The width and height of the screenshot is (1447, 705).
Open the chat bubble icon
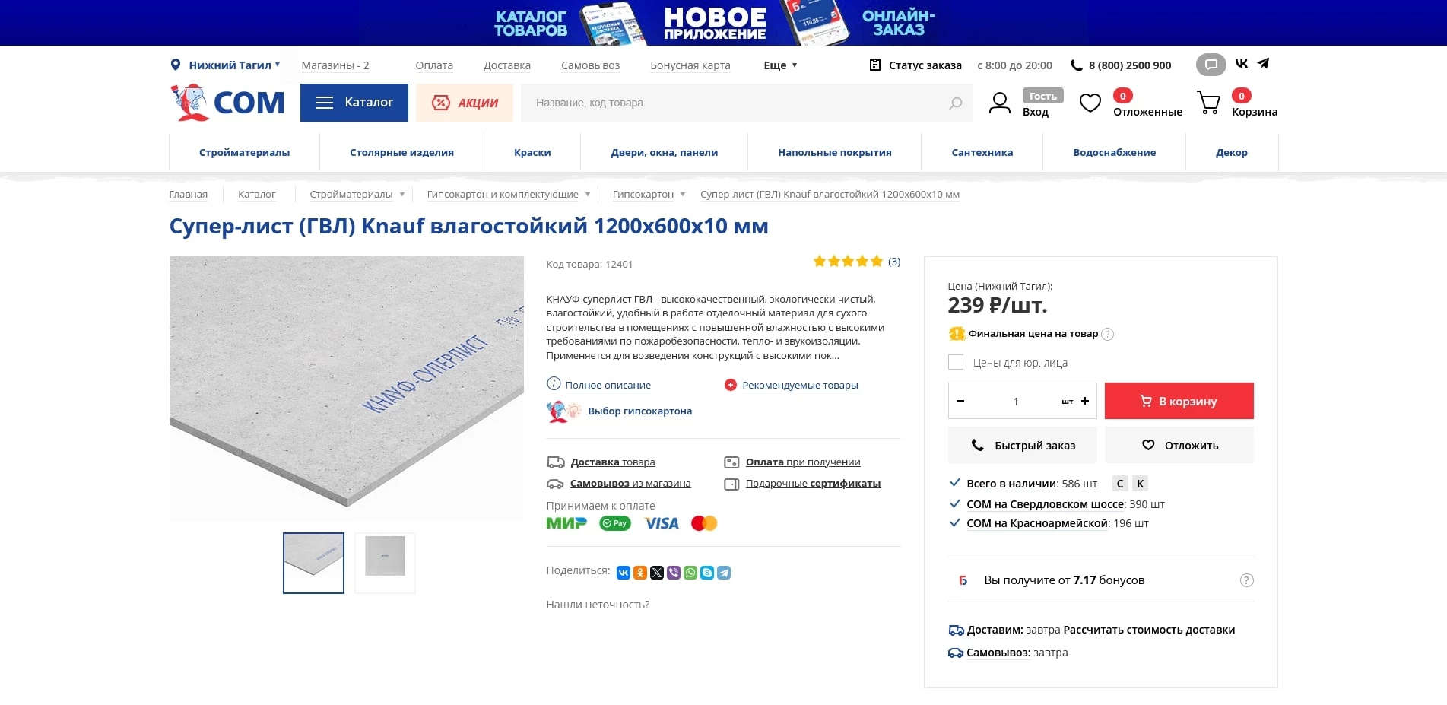coord(1211,65)
